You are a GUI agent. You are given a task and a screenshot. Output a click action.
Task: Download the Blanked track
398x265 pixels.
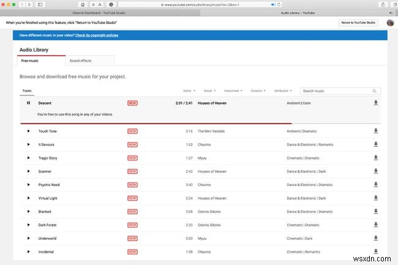pos(376,211)
